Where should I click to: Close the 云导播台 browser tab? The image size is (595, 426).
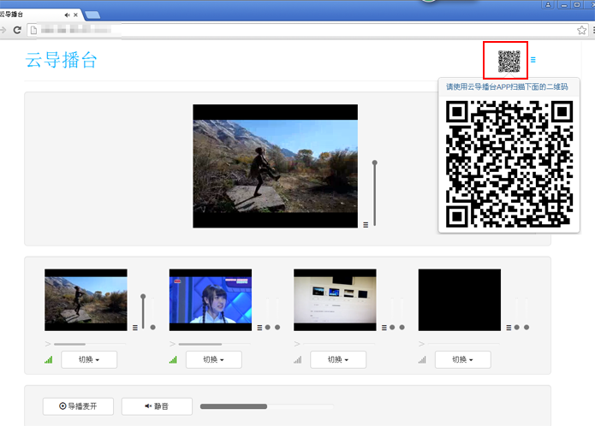tap(75, 15)
